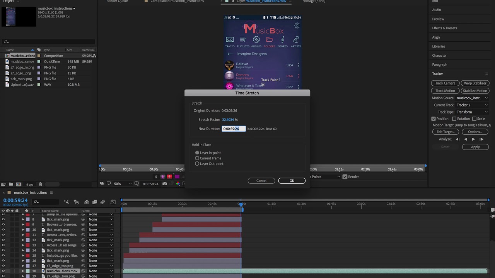Open the 50% magnification dropdown
The width and height of the screenshot is (495, 278).
[x=123, y=184]
